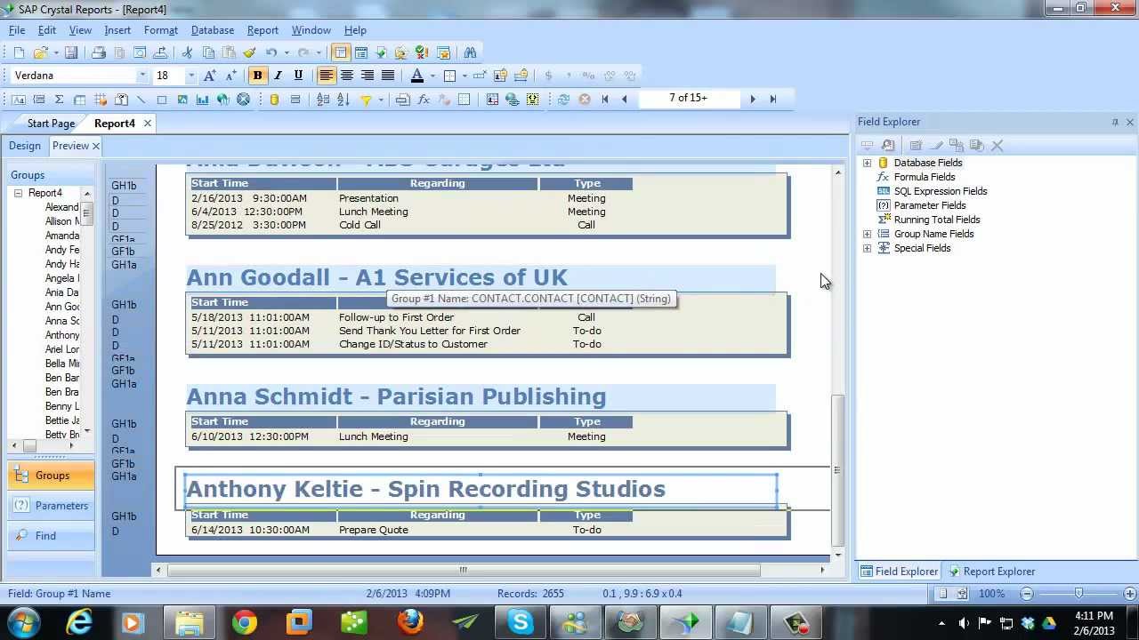Screen dimensions: 1139x640
Task: Click the Field Explorer pin icon
Action: tap(1115, 122)
